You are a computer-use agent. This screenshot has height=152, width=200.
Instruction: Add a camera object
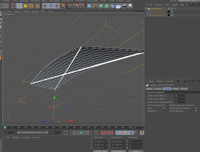click(x=124, y=6)
